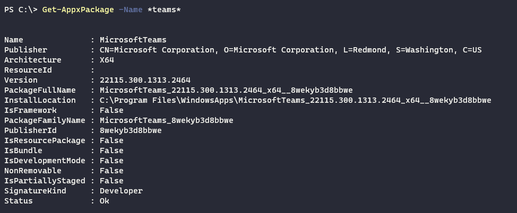Select the PackageFullName value
The image size is (517, 213).
pos(226,90)
